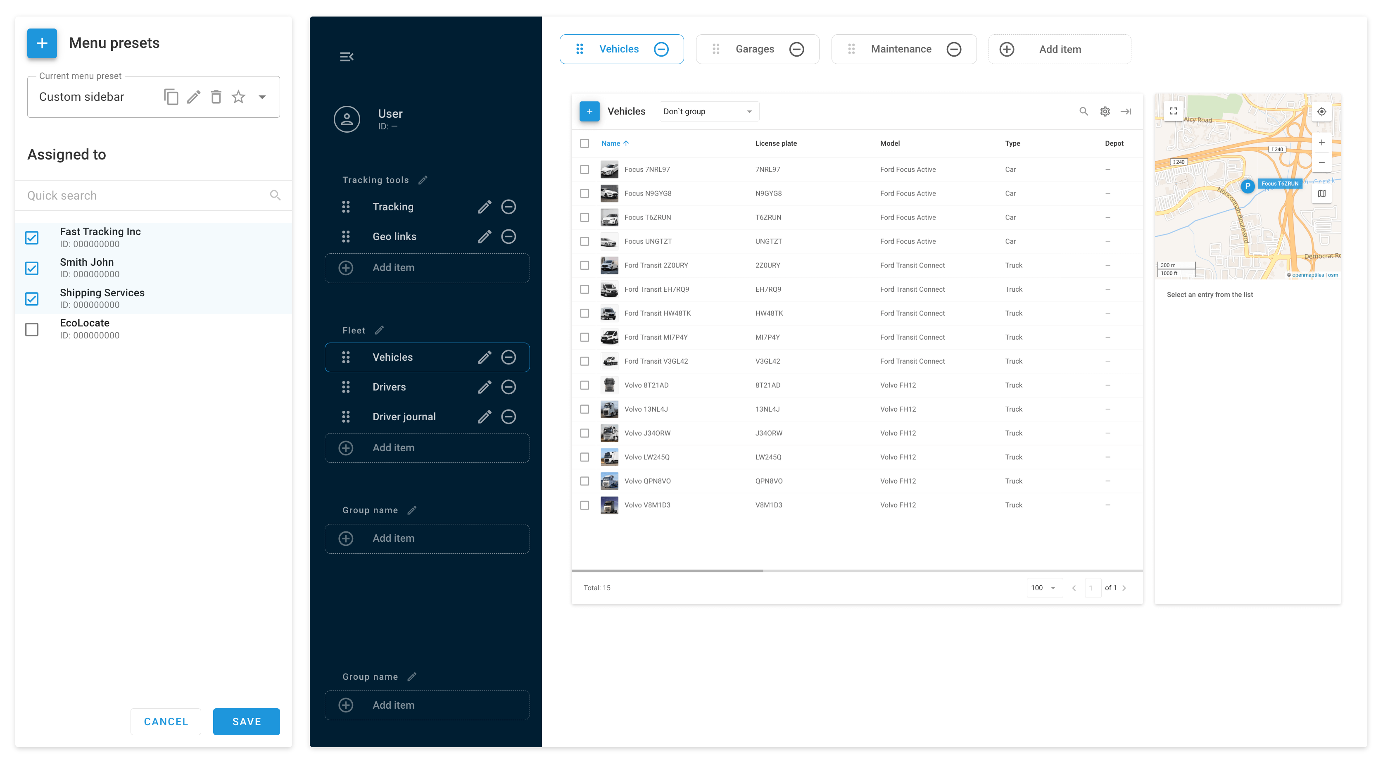Click the drag handle icon for Vehicles

pyautogui.click(x=346, y=357)
